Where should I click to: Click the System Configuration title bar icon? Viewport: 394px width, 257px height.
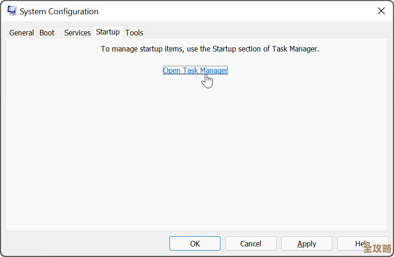tap(12, 11)
